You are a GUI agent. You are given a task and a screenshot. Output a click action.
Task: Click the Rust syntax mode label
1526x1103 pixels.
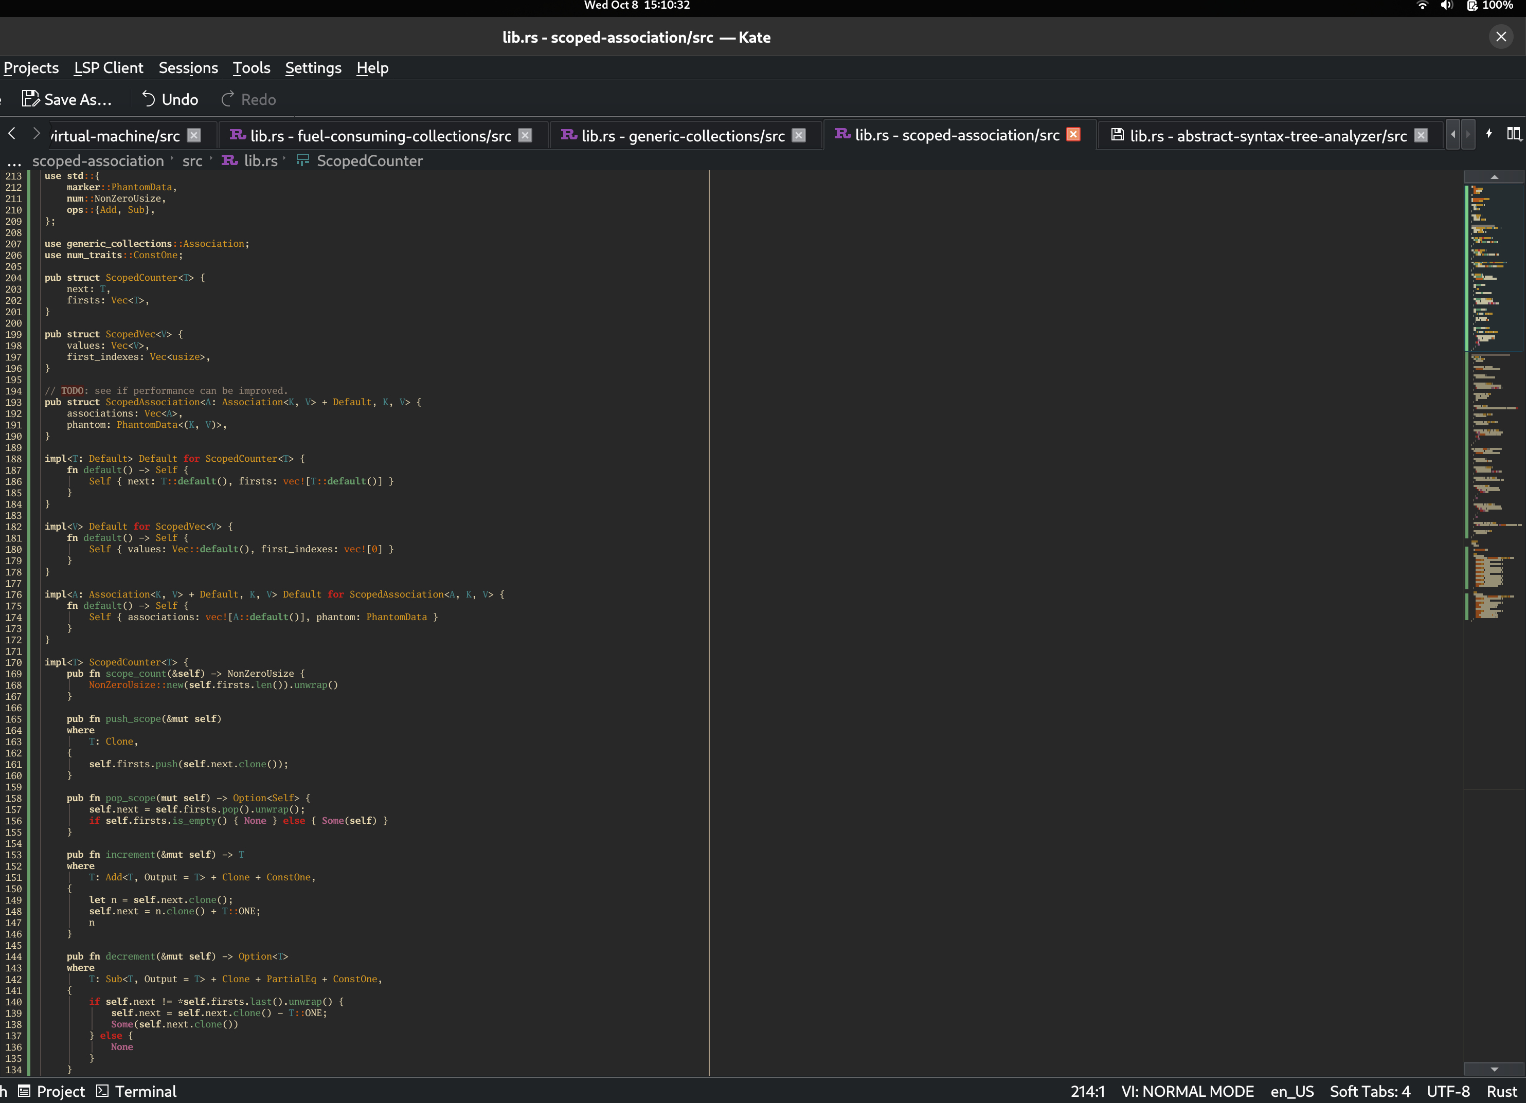[x=1501, y=1091]
